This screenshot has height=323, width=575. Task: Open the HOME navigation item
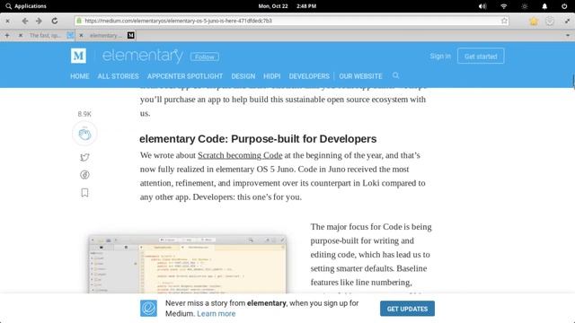click(x=80, y=76)
